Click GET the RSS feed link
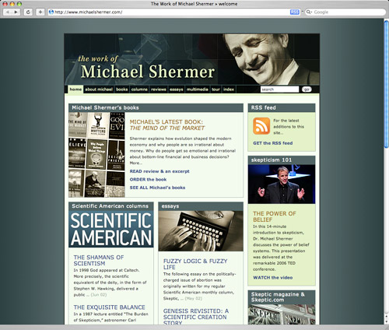The height and width of the screenshot is (330, 389). click(x=273, y=143)
